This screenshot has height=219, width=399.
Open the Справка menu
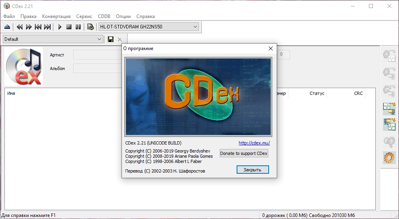pos(146,16)
